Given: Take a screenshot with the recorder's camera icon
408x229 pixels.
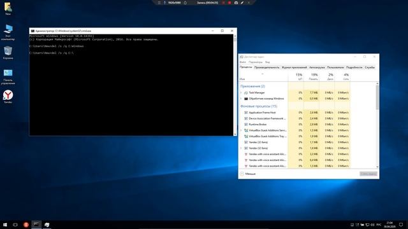Looking at the screenshot, I should click(x=236, y=3).
